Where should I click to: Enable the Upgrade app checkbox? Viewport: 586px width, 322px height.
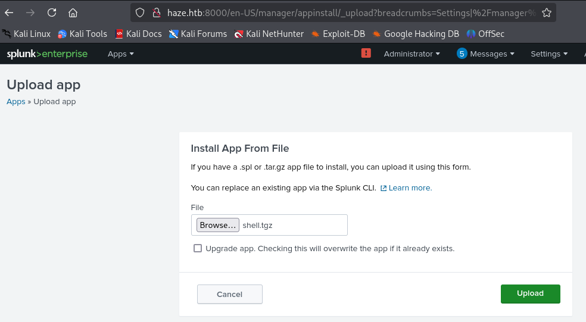198,248
